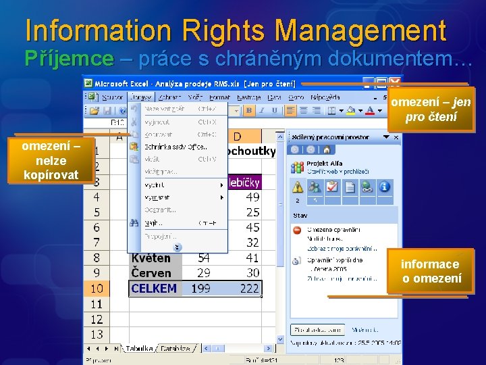
Task: Go to last sheet with tab navigation arrow
Action: click(115, 349)
